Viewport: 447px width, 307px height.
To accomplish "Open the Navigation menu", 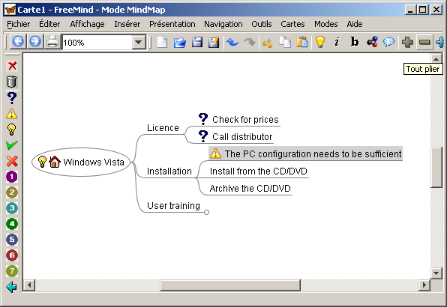I will tap(223, 24).
